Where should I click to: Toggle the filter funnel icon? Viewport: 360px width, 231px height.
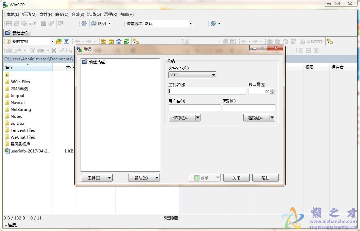pyautogui.click(x=66, y=41)
